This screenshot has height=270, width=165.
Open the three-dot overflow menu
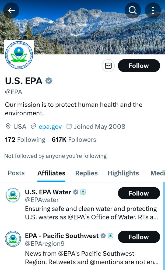153,10
